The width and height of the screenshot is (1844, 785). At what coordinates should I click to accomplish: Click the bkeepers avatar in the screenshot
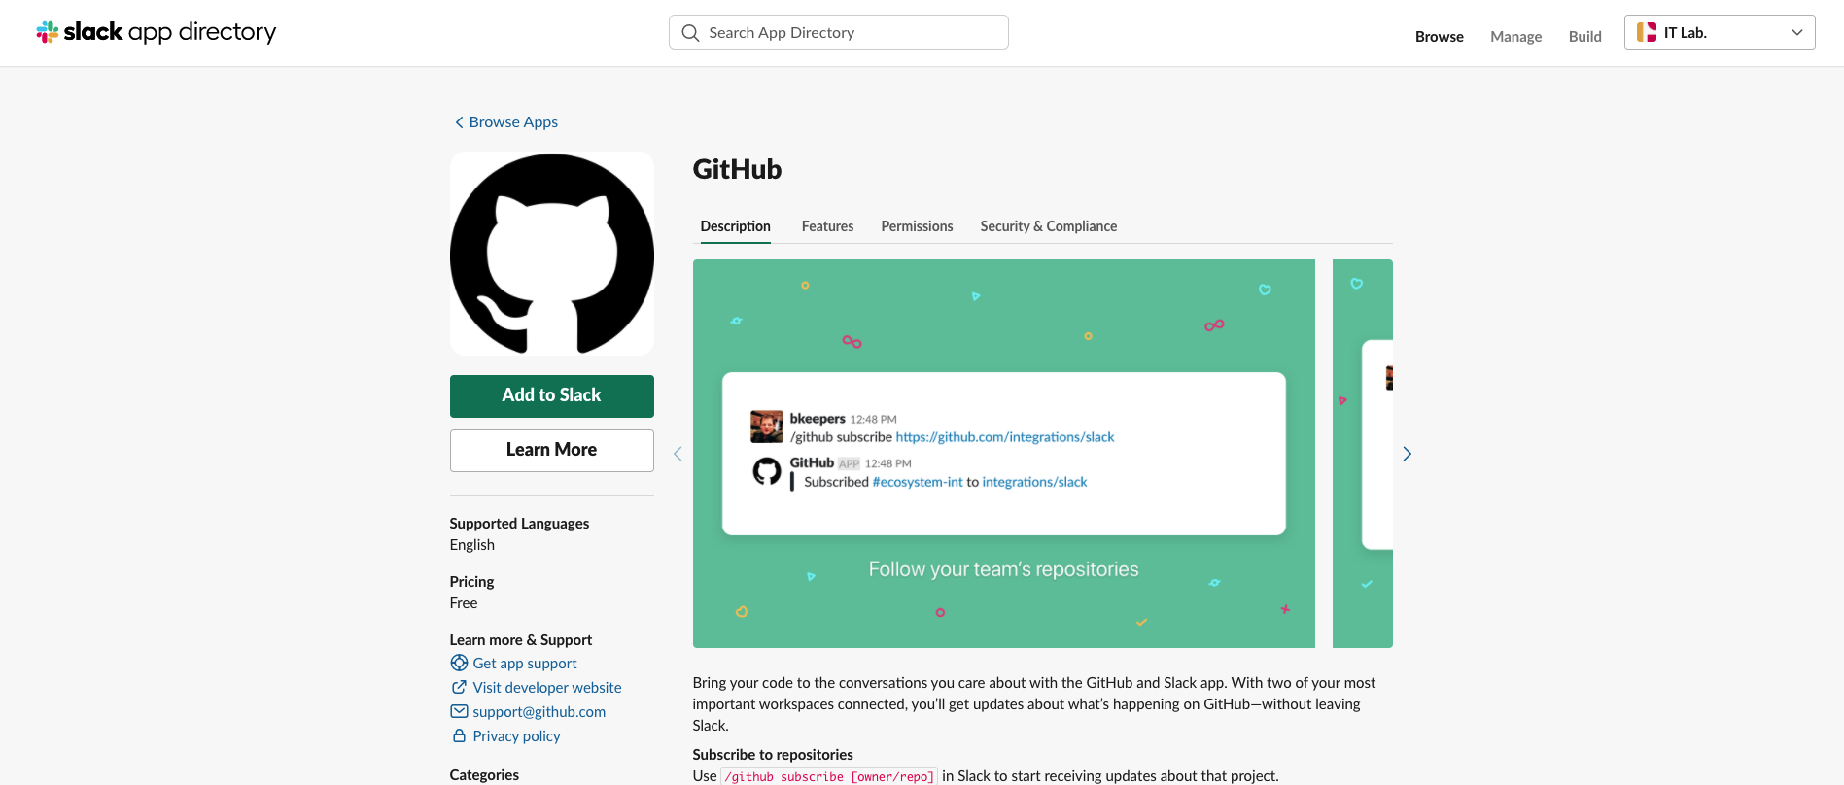point(767,427)
